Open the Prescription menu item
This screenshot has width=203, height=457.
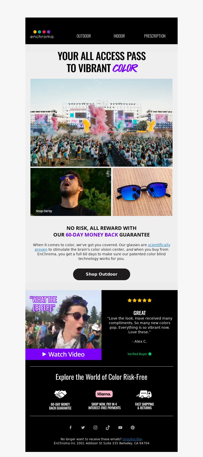[x=155, y=36]
